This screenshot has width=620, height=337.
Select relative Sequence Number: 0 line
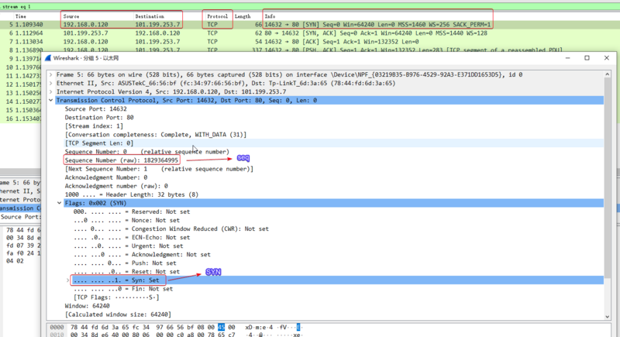[x=147, y=152]
